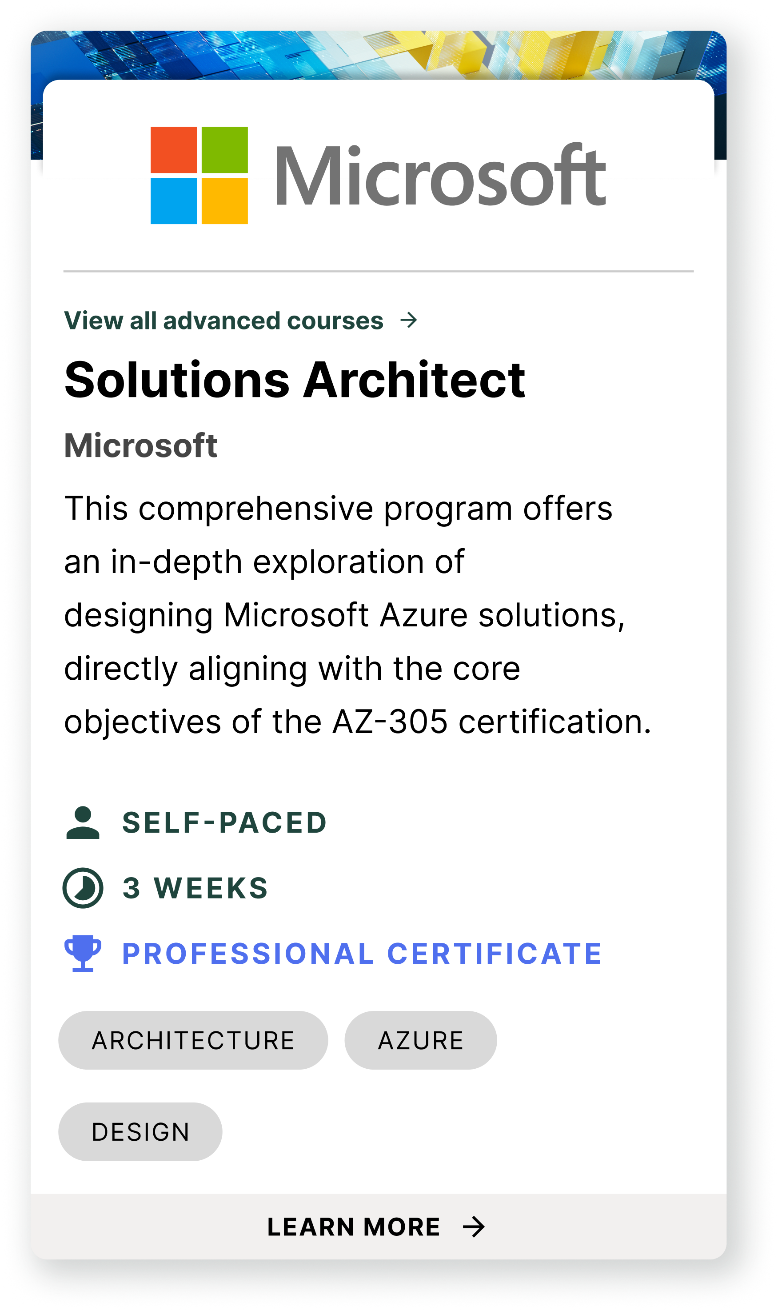This screenshot has height=1311, width=778.
Task: Select the Microsoft provider label
Action: [142, 445]
